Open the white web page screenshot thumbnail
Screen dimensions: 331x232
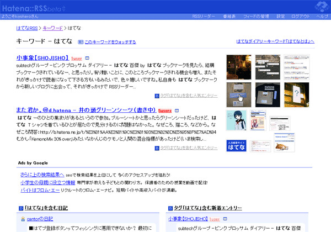[x=297, y=67]
